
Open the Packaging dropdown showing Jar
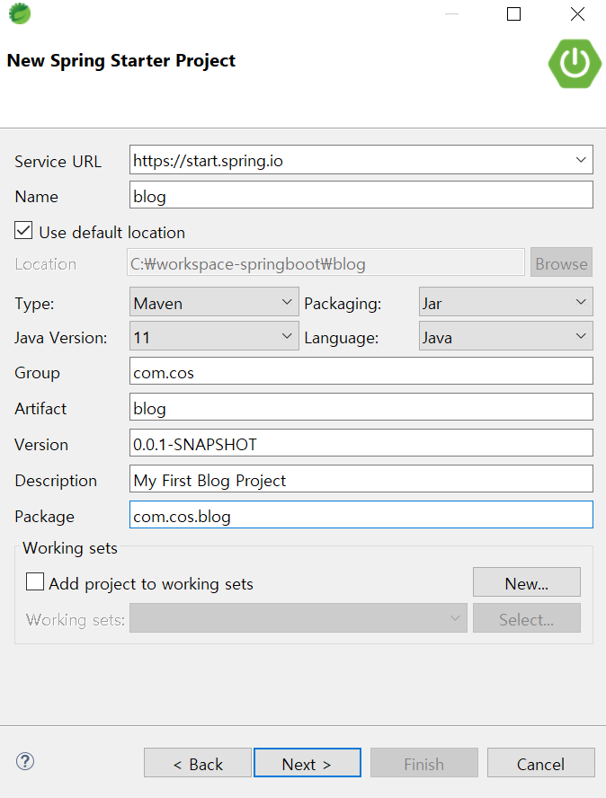[x=505, y=302]
